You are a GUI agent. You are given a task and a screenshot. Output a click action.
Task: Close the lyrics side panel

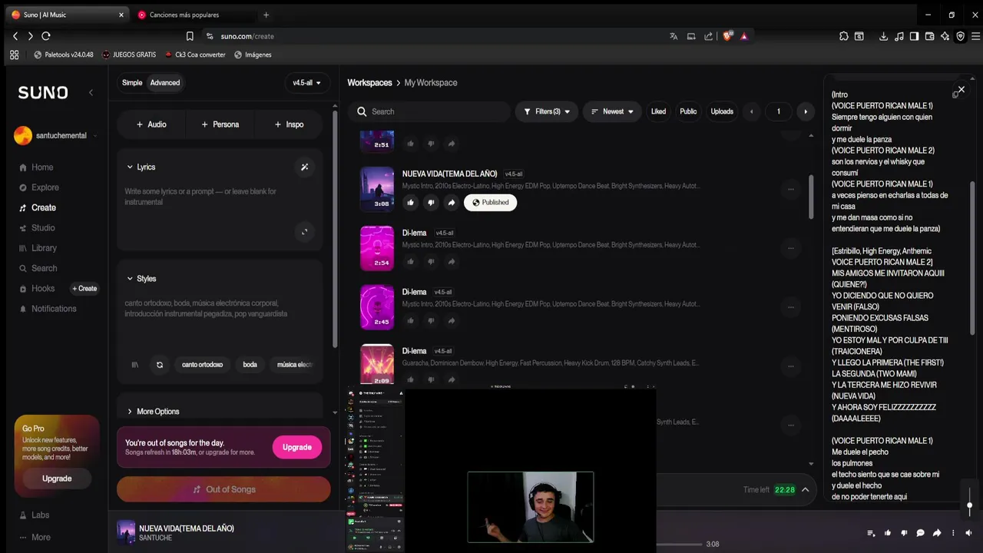click(961, 90)
